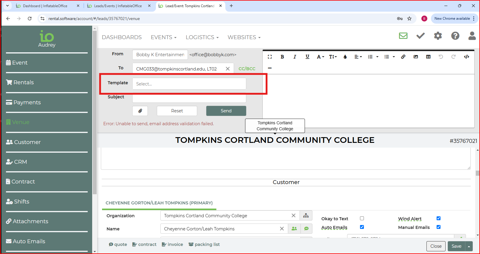Open the saved passwords key icon
This screenshot has width=480, height=254.
(x=400, y=19)
